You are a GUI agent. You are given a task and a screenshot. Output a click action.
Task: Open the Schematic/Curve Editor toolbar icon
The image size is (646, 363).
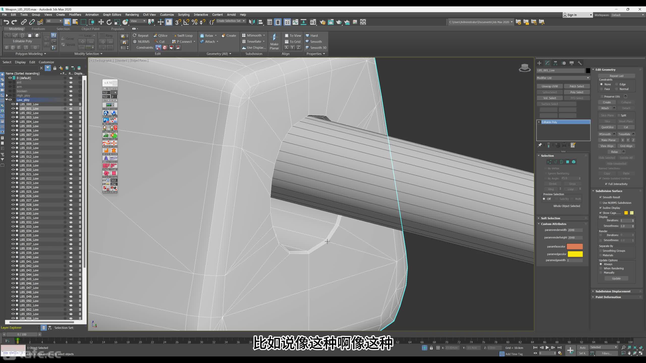coord(295,22)
